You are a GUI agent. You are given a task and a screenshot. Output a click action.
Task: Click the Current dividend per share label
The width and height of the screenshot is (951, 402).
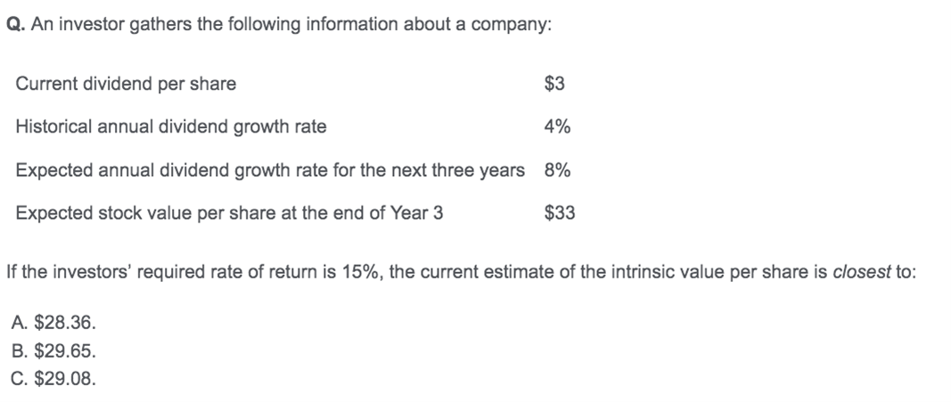pos(126,84)
